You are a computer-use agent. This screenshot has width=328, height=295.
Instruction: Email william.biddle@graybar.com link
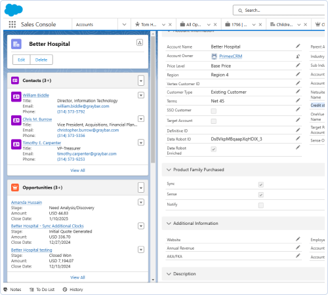pyautogui.click(x=83, y=106)
